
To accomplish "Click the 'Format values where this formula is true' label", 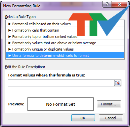I will 47,75.
